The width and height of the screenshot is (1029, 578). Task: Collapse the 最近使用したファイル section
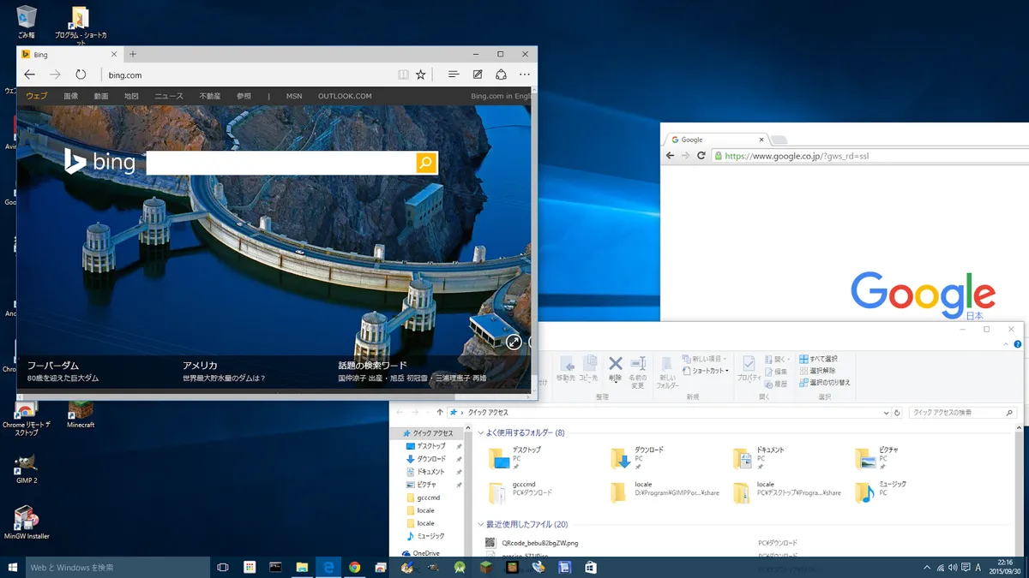click(481, 524)
